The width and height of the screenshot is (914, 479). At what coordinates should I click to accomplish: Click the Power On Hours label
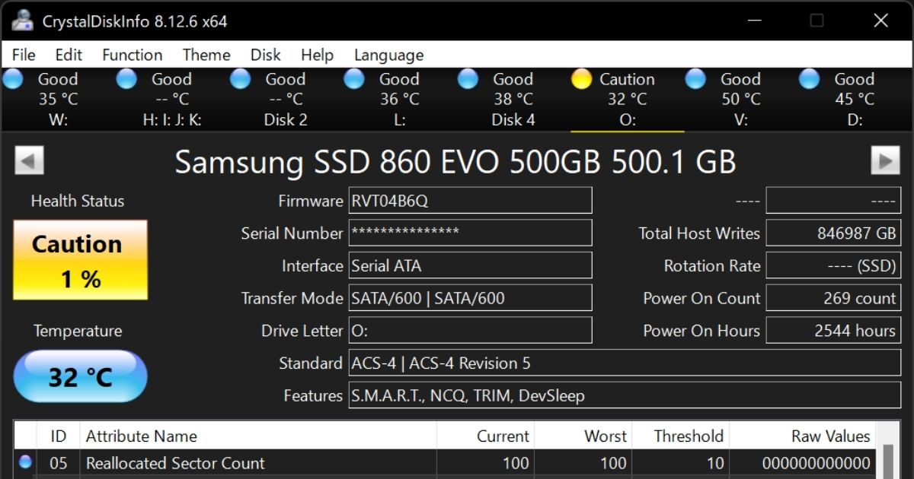(701, 331)
